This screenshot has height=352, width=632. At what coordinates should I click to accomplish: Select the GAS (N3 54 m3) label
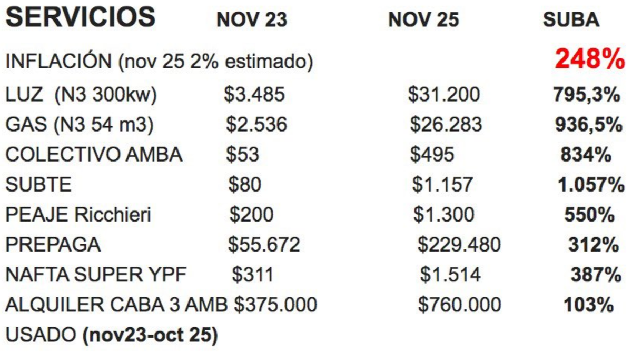80,125
